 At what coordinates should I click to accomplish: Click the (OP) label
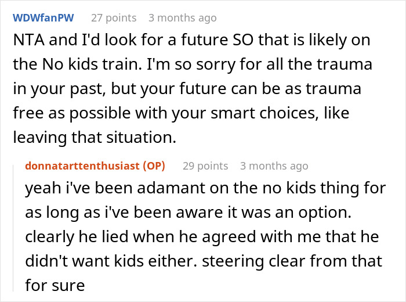pyautogui.click(x=154, y=166)
